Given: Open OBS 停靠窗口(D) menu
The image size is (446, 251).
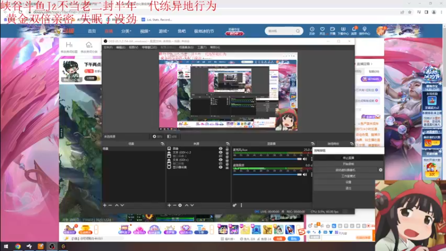Looking at the screenshot, I should (149, 47).
